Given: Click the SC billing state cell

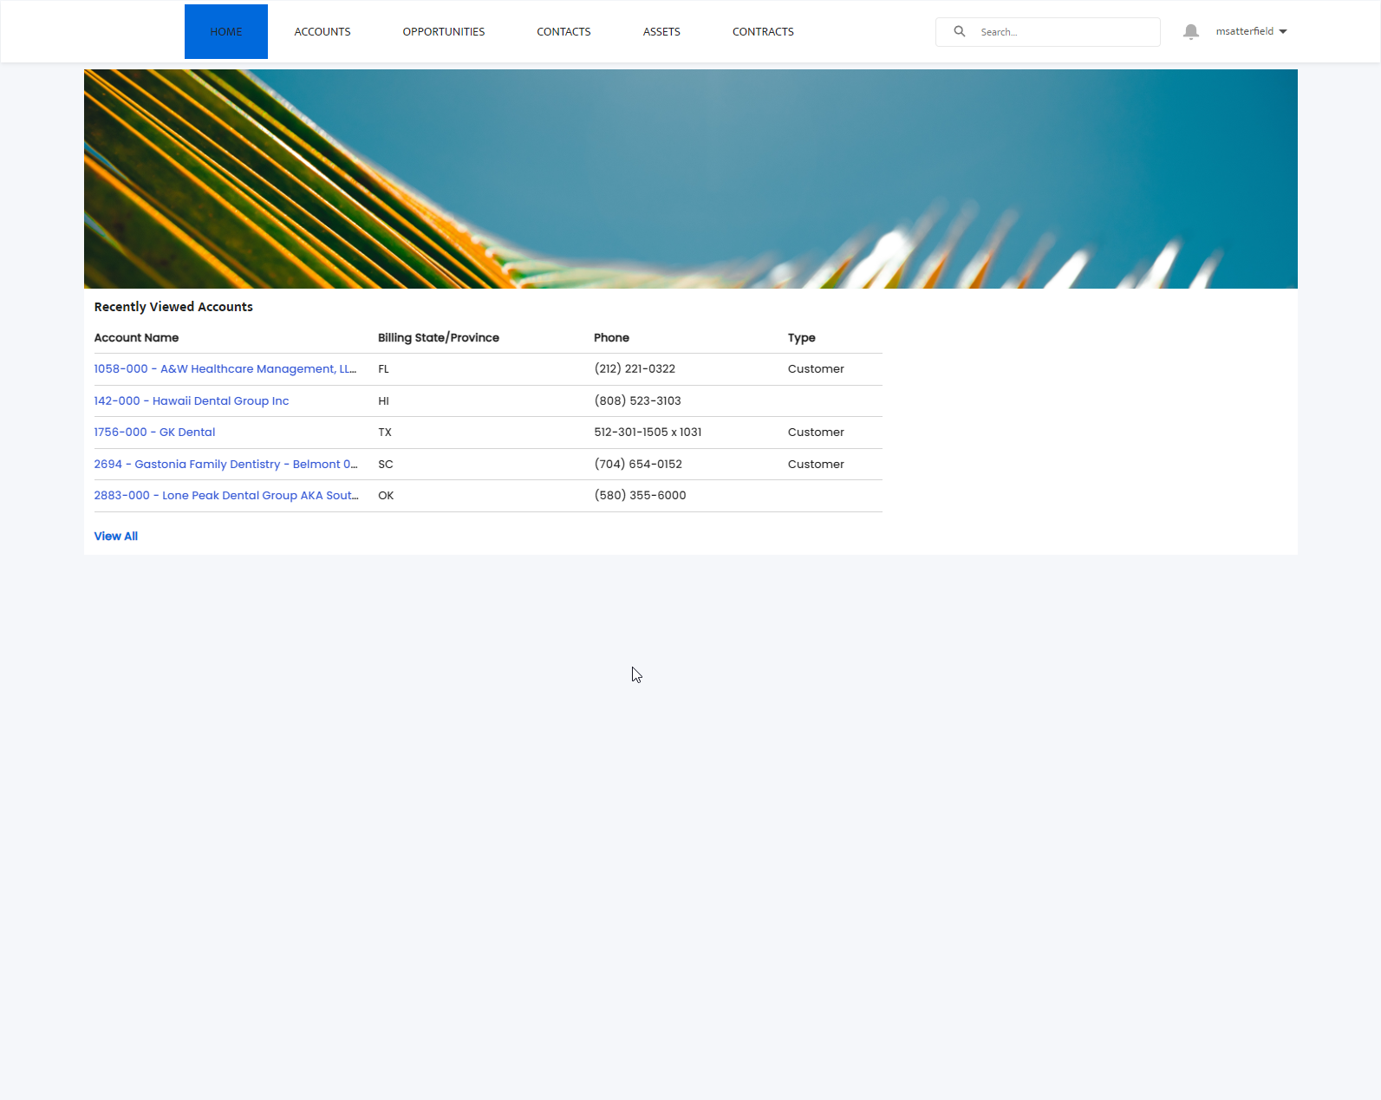Looking at the screenshot, I should click(386, 465).
